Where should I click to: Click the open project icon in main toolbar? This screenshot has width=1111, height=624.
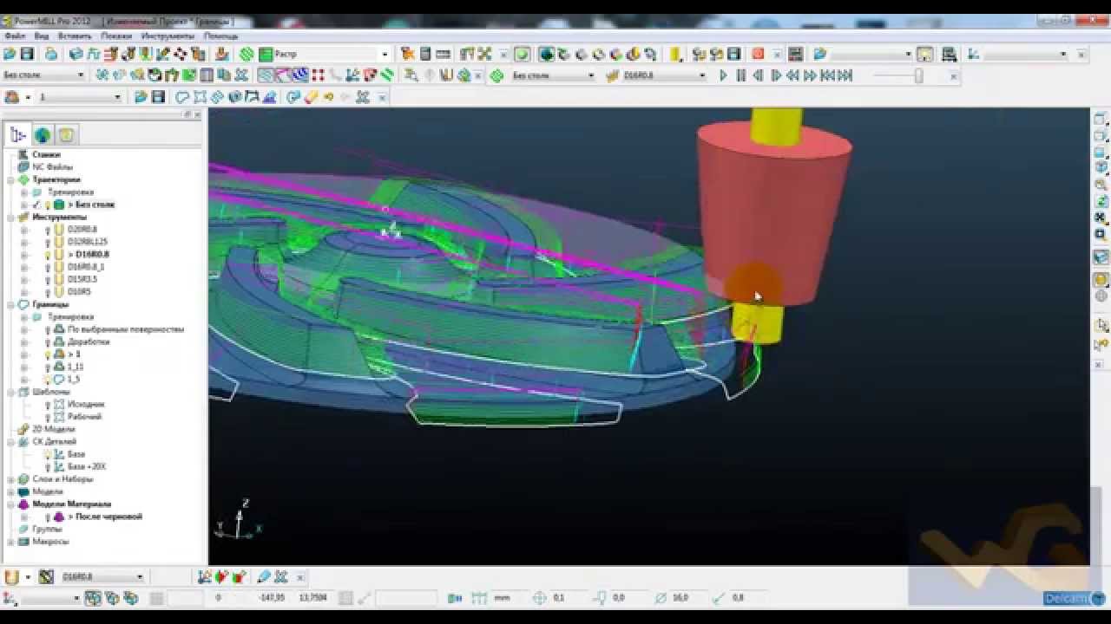(x=11, y=54)
